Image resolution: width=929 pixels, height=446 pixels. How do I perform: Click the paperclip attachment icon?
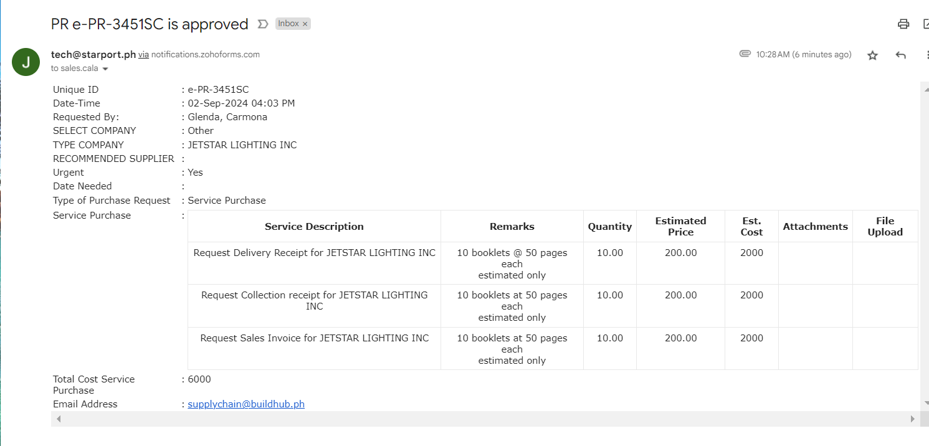[x=745, y=54]
